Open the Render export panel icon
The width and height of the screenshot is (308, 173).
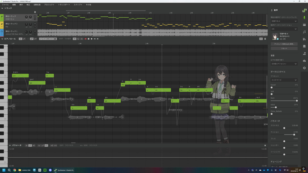tap(304, 54)
